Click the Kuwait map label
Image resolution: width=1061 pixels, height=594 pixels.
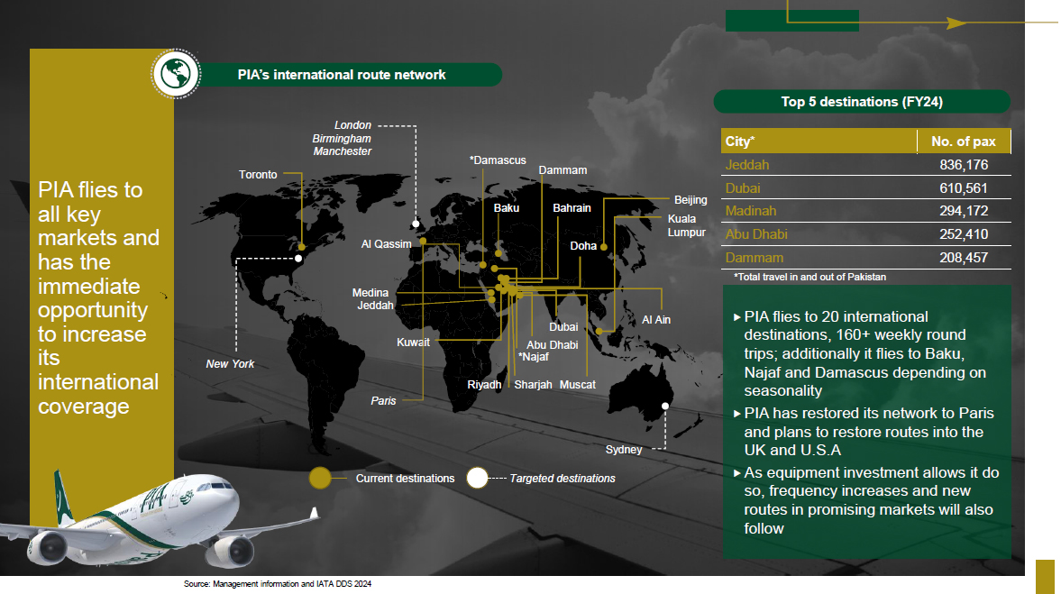coord(413,342)
